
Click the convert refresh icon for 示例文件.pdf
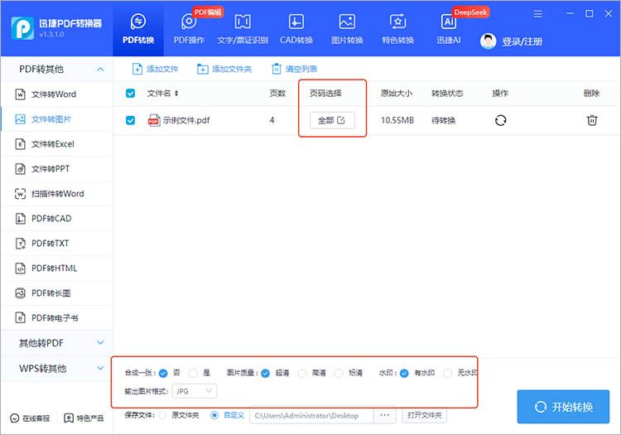pyautogui.click(x=501, y=120)
